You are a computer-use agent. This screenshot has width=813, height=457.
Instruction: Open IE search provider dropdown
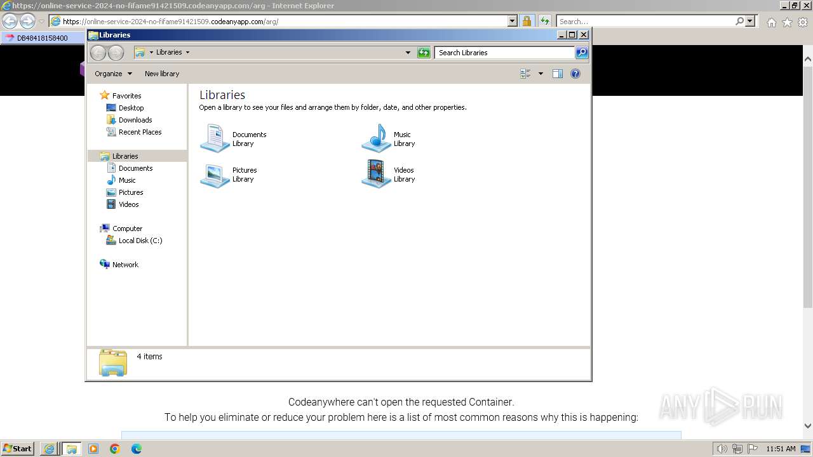(750, 21)
